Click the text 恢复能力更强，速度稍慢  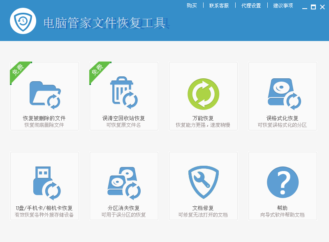coord(203,125)
